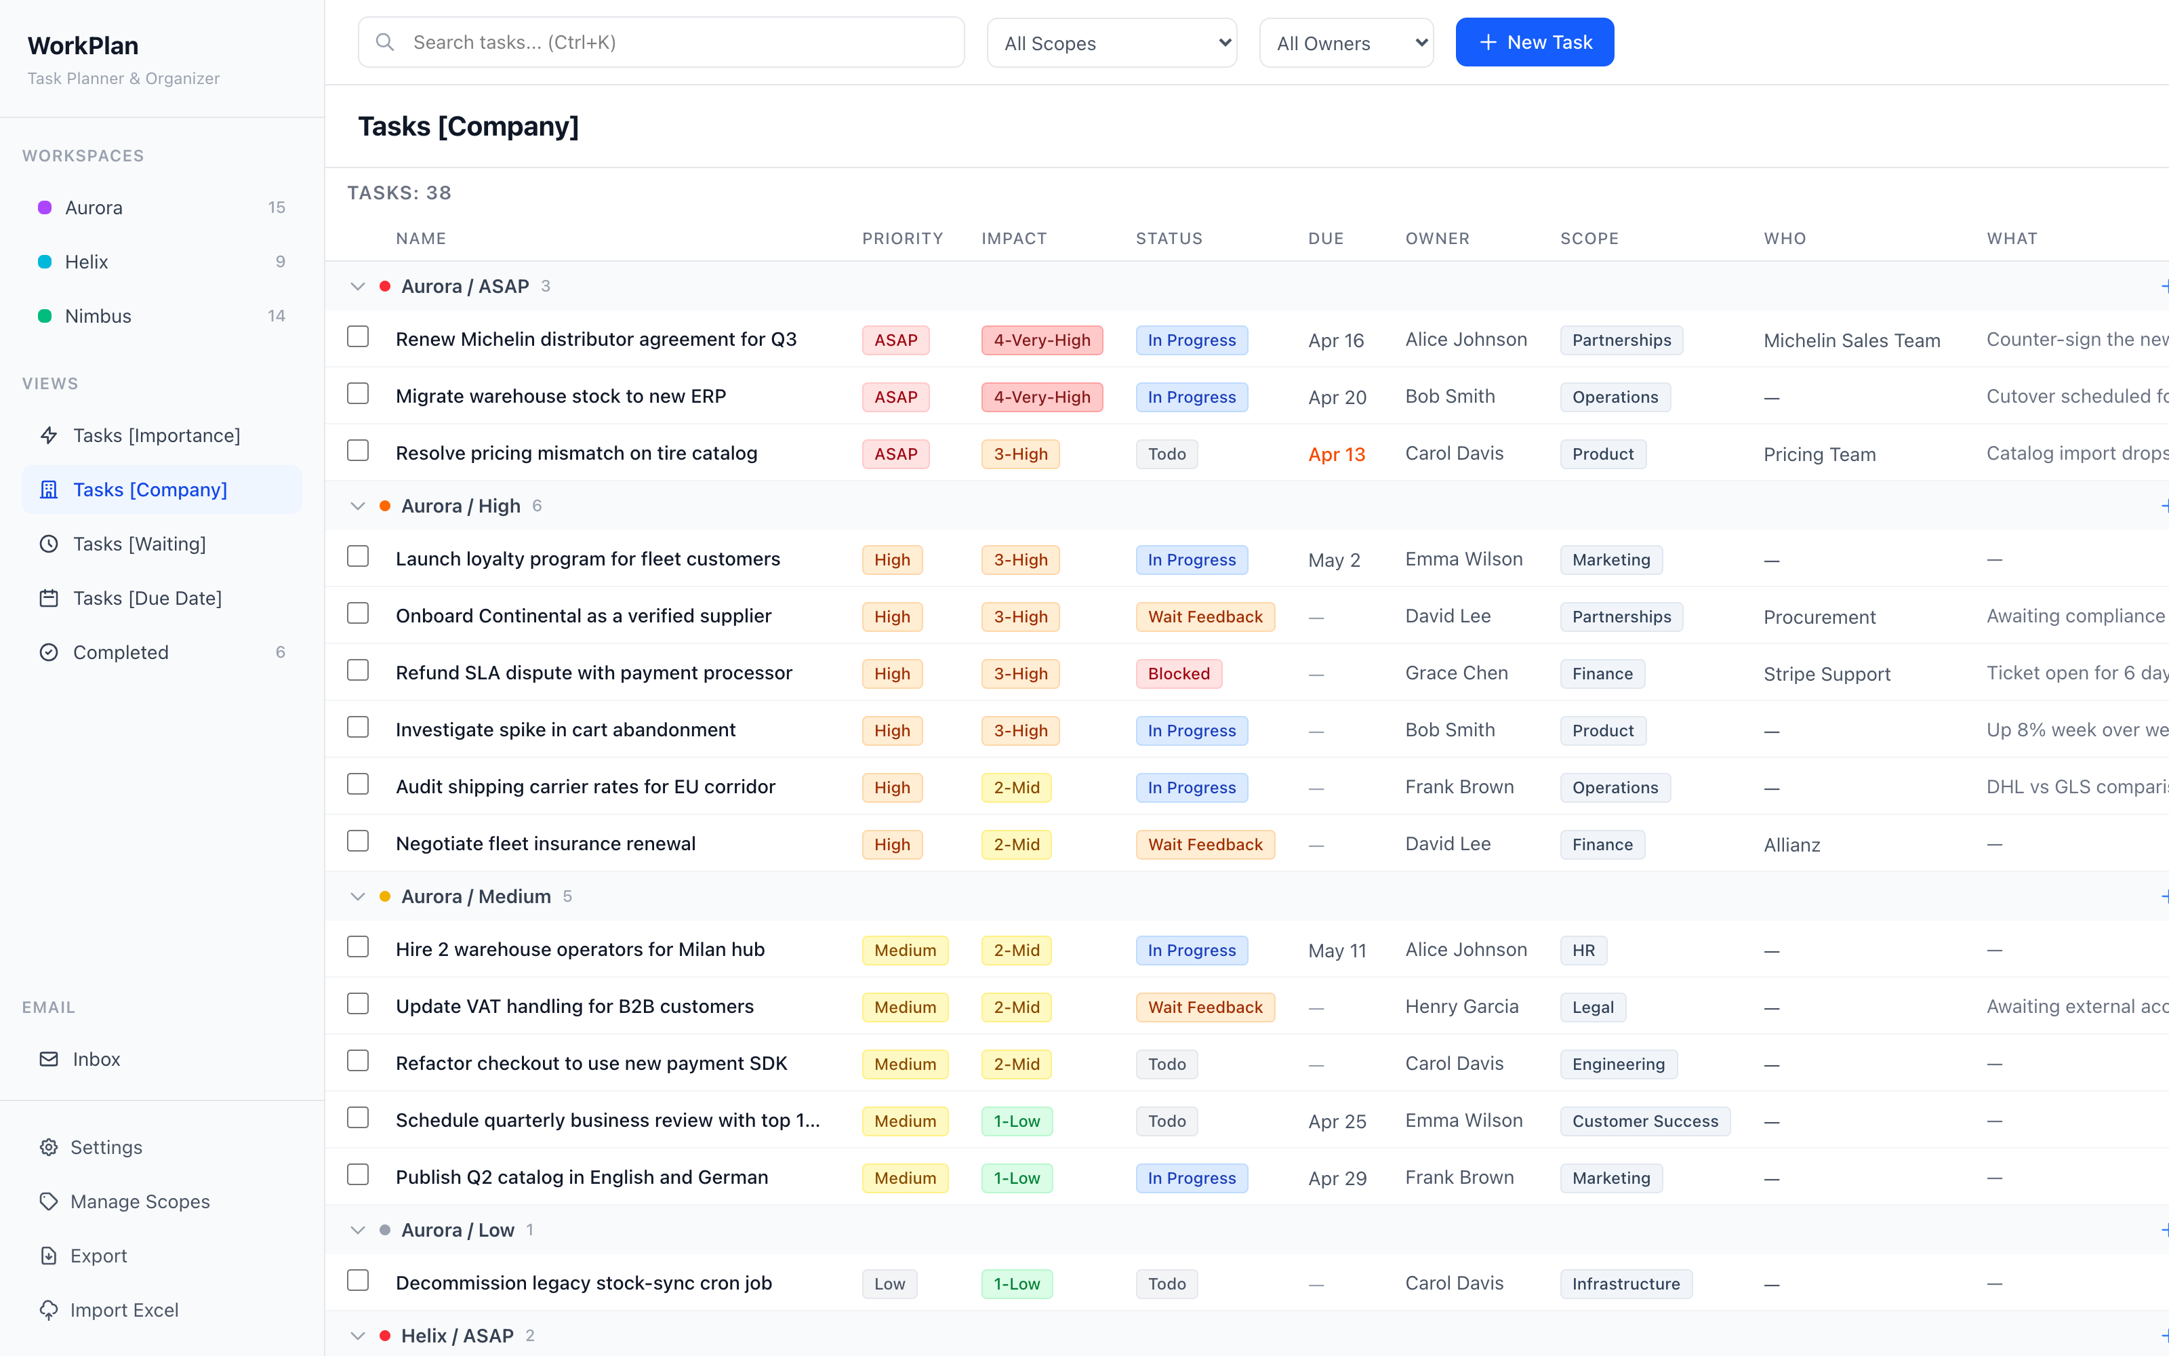Select the Aurora workspace purple dot
The width and height of the screenshot is (2169, 1356).
[x=45, y=208]
